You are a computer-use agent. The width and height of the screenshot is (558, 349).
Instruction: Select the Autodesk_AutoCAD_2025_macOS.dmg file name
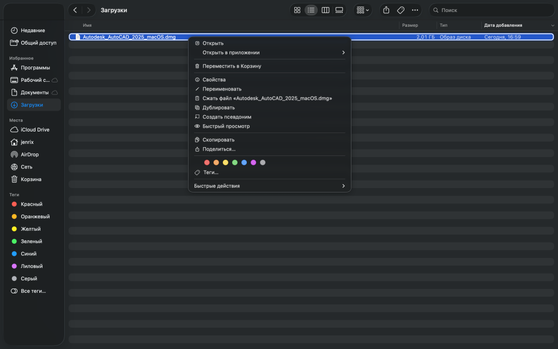tap(129, 37)
